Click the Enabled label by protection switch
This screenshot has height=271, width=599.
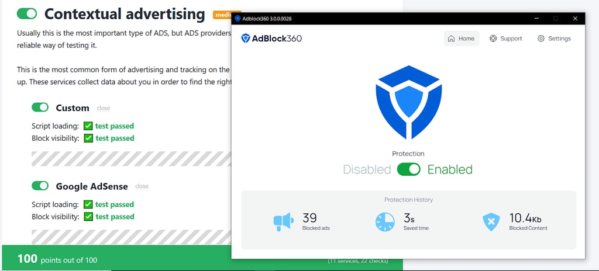450,169
